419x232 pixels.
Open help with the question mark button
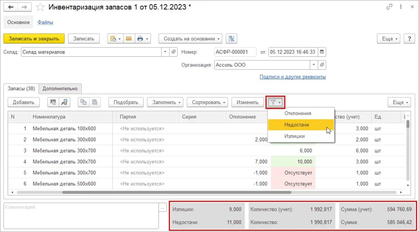click(x=409, y=39)
